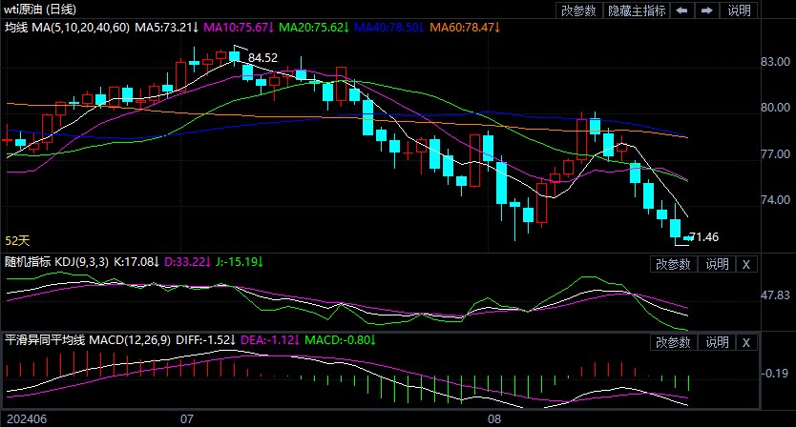Viewport: 796px width, 427px height.
Task: Open 说明 in the KDJ panel
Action: point(718,264)
